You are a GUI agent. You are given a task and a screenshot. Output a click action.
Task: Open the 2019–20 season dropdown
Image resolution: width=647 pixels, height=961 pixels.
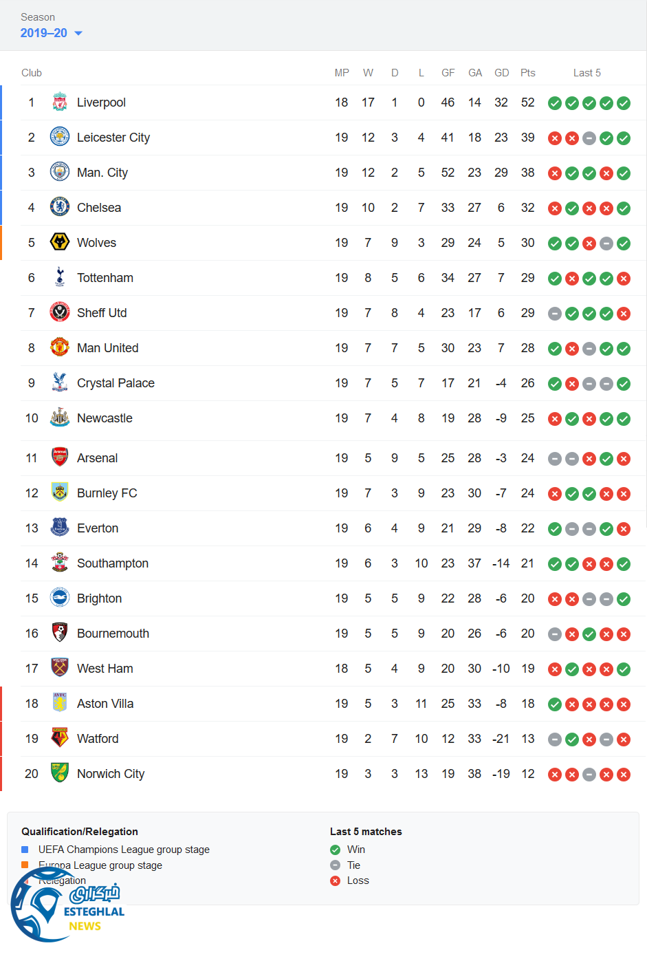coord(52,33)
